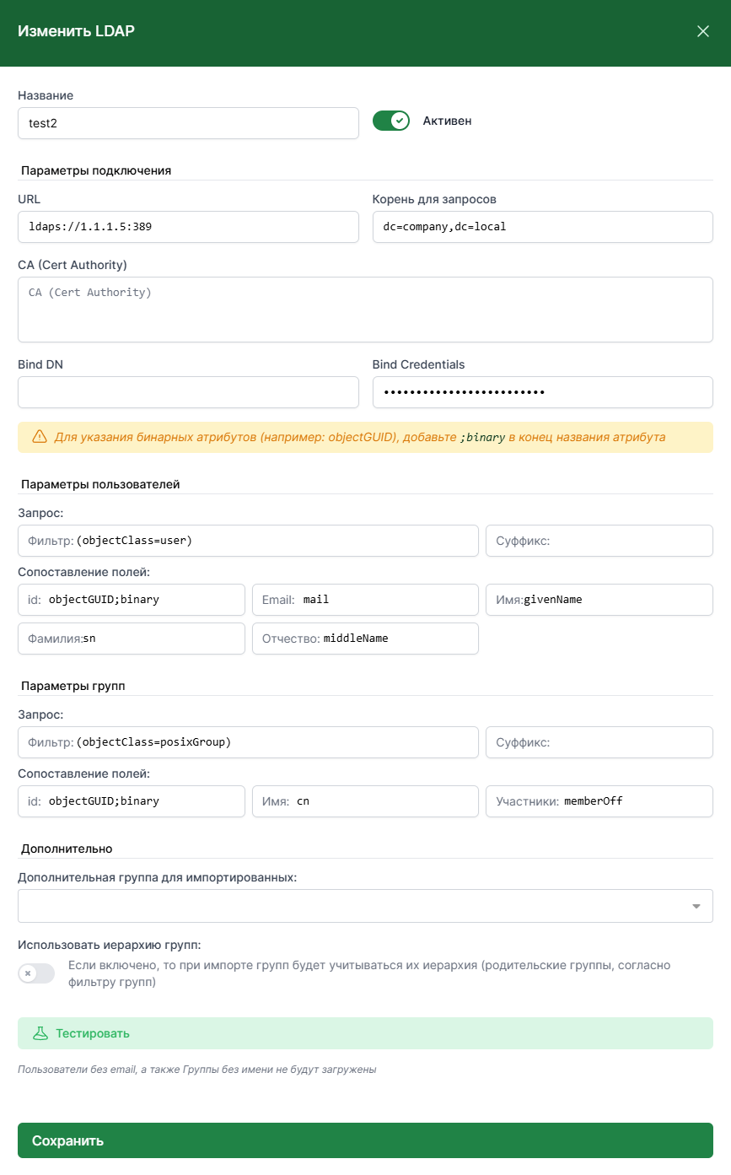Click the Сохранить button
This screenshot has width=731, height=1175.
[365, 1140]
